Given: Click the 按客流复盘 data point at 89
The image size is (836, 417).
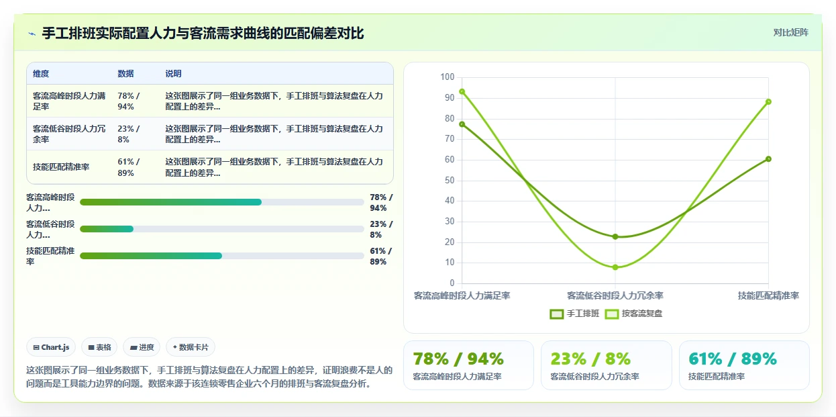Looking at the screenshot, I should coord(768,102).
